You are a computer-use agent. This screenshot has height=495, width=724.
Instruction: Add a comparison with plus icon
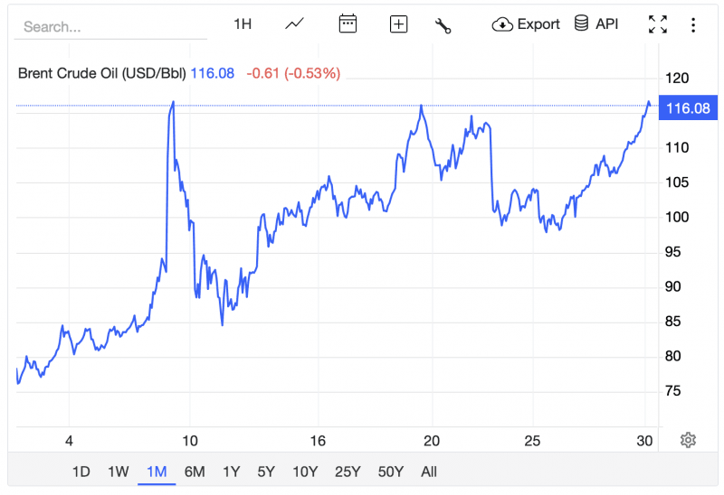(398, 24)
